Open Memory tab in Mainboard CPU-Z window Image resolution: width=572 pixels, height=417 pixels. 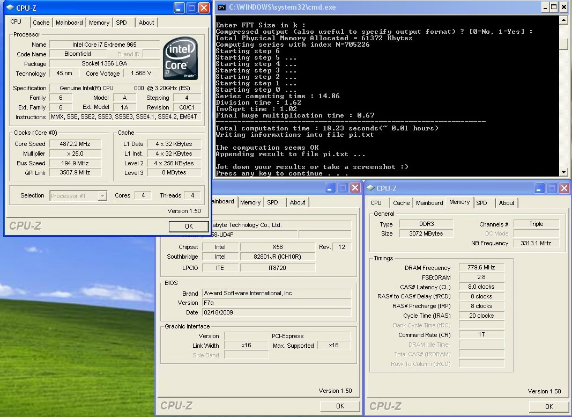click(x=250, y=203)
